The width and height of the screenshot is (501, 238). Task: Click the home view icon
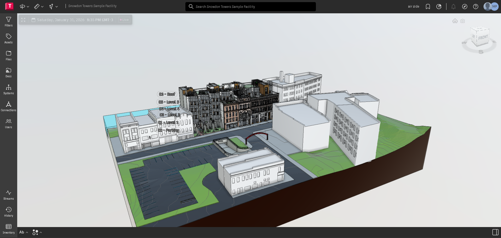[455, 21]
